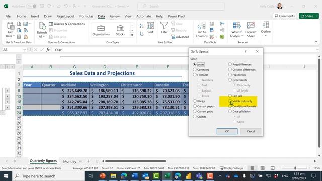Expand outline group at row 13
The image size is (322, 181).
tap(7, 96)
